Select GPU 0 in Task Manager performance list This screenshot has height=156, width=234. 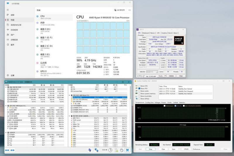coord(54,73)
